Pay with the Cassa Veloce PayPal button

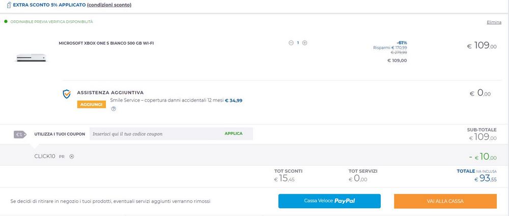(329, 201)
